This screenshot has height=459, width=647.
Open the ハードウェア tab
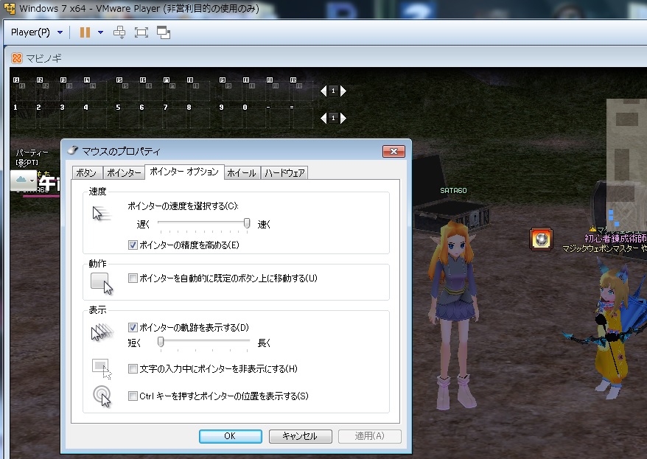coord(284,173)
